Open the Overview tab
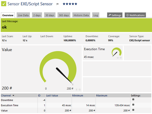Image resolution: width=152 pixels, height=114 pixels. tap(8, 15)
